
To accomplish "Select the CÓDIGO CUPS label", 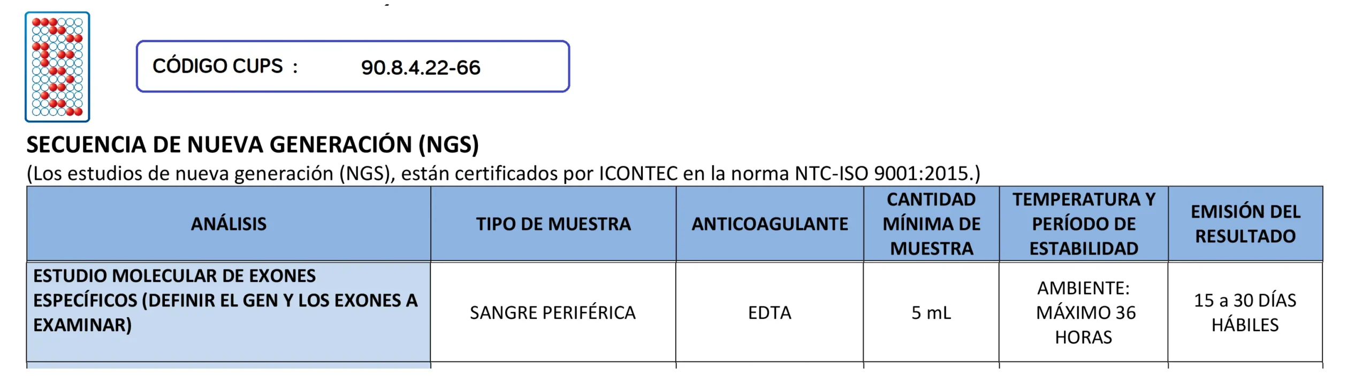I will point(217,66).
